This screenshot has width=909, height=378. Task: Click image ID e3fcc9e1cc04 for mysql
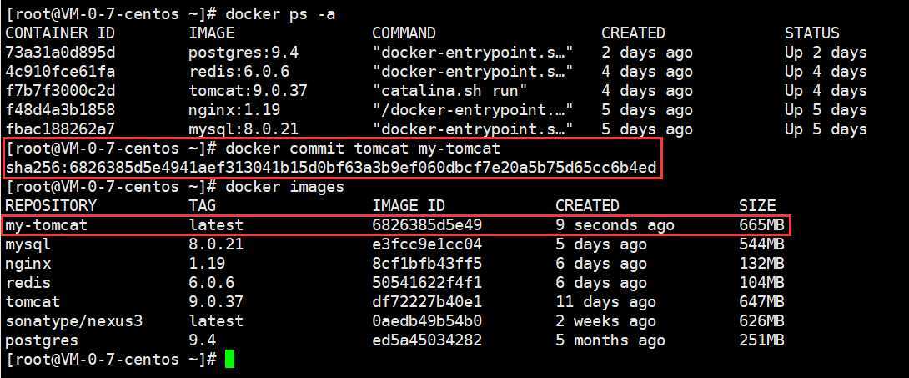pyautogui.click(x=427, y=244)
